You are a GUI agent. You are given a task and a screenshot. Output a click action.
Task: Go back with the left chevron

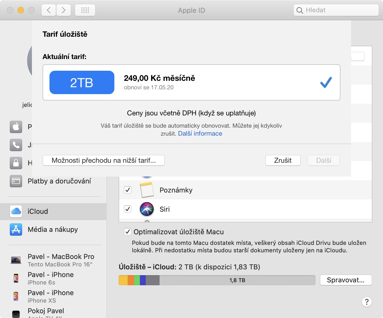pos(49,10)
